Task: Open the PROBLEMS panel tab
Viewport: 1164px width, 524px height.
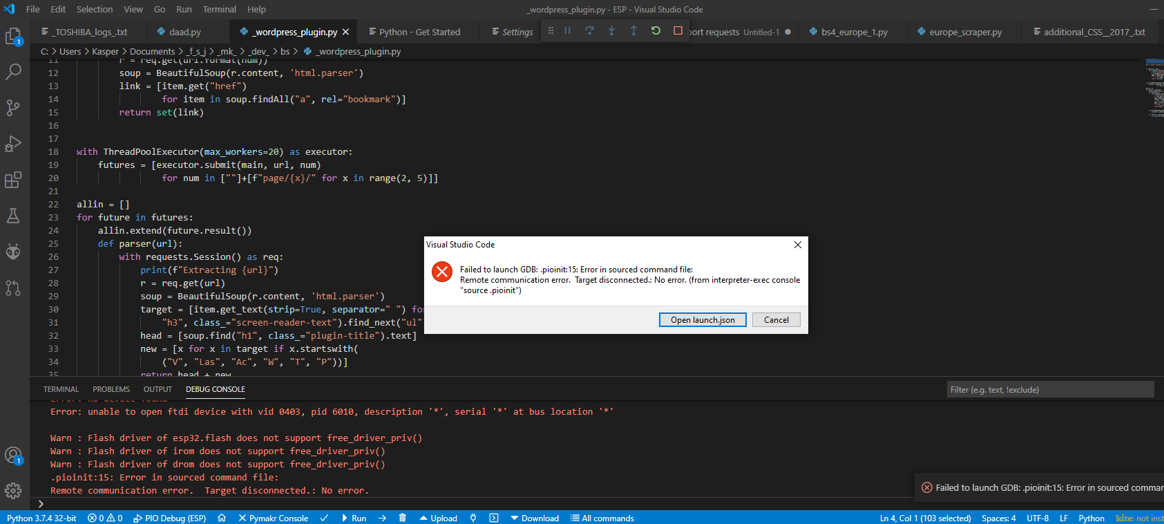Action: point(111,389)
